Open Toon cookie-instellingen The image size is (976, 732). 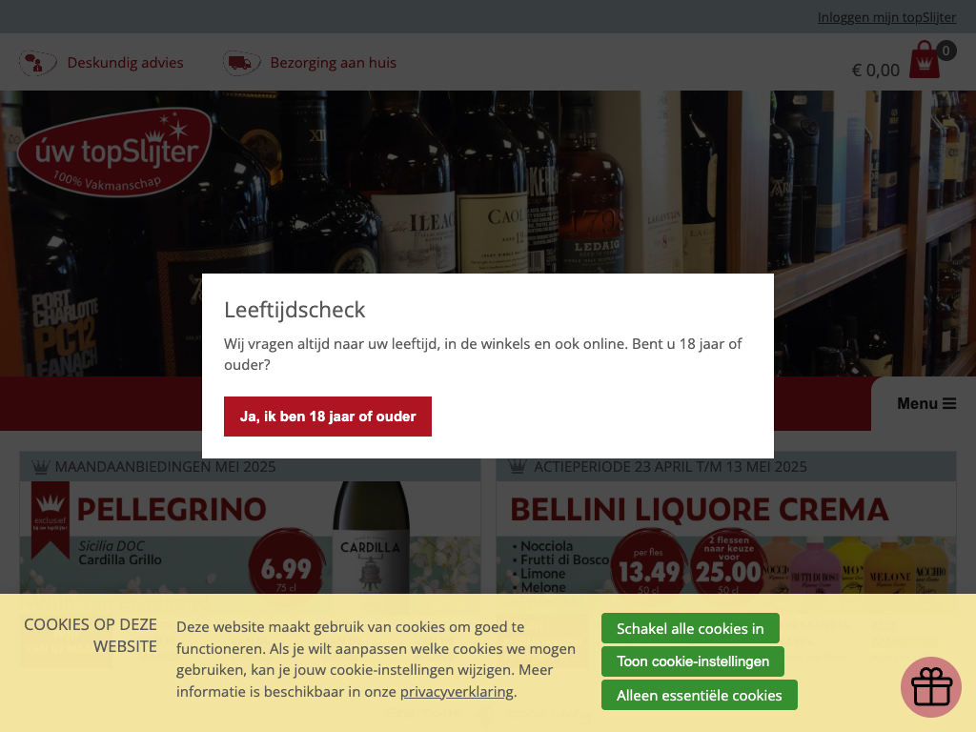(693, 661)
